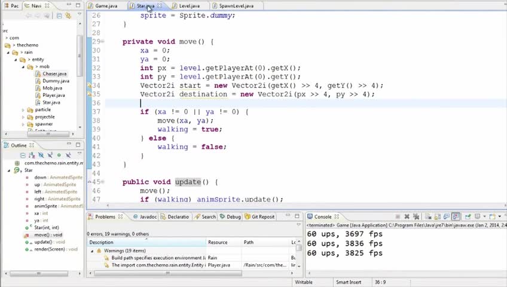Toggle alphabetical sort in Outline
Image resolution: width=507 pixels, height=287 pixels.
coord(32,155)
